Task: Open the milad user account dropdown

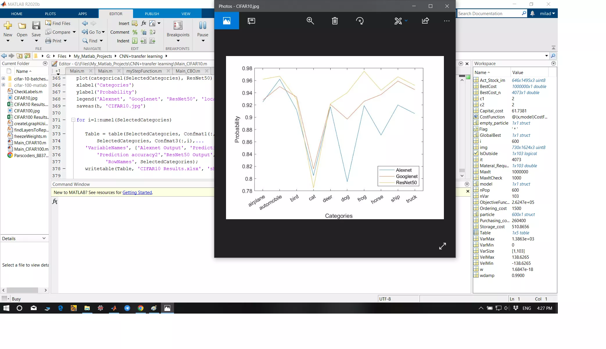Action: click(x=547, y=13)
